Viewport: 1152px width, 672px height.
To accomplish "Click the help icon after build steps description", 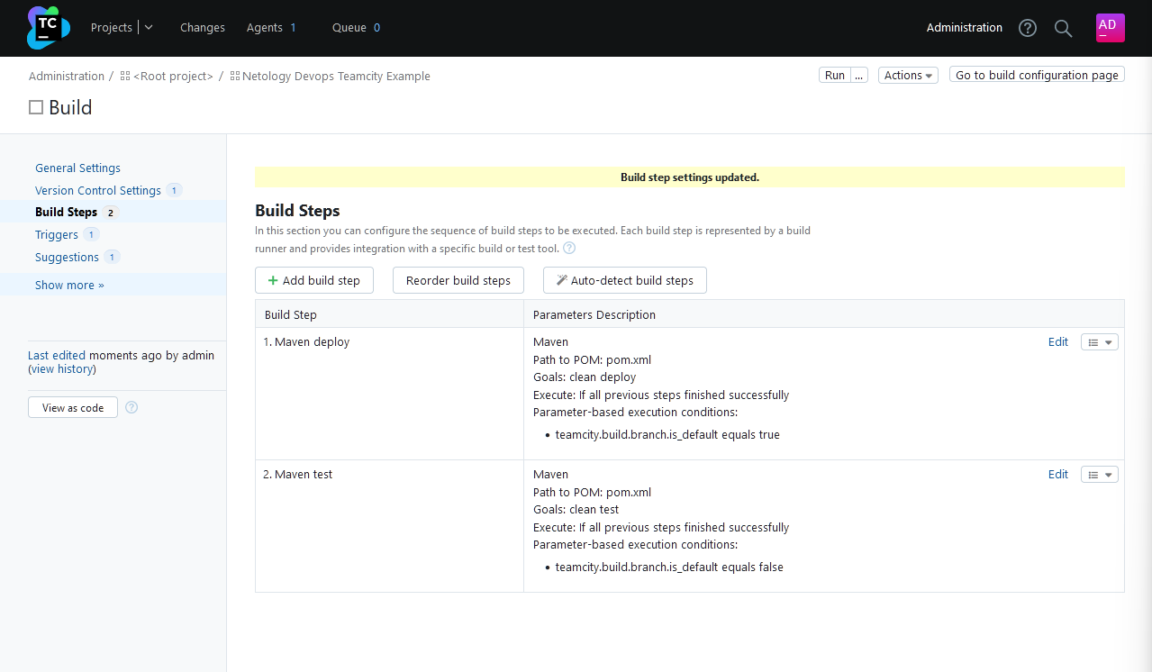I will (x=568, y=248).
